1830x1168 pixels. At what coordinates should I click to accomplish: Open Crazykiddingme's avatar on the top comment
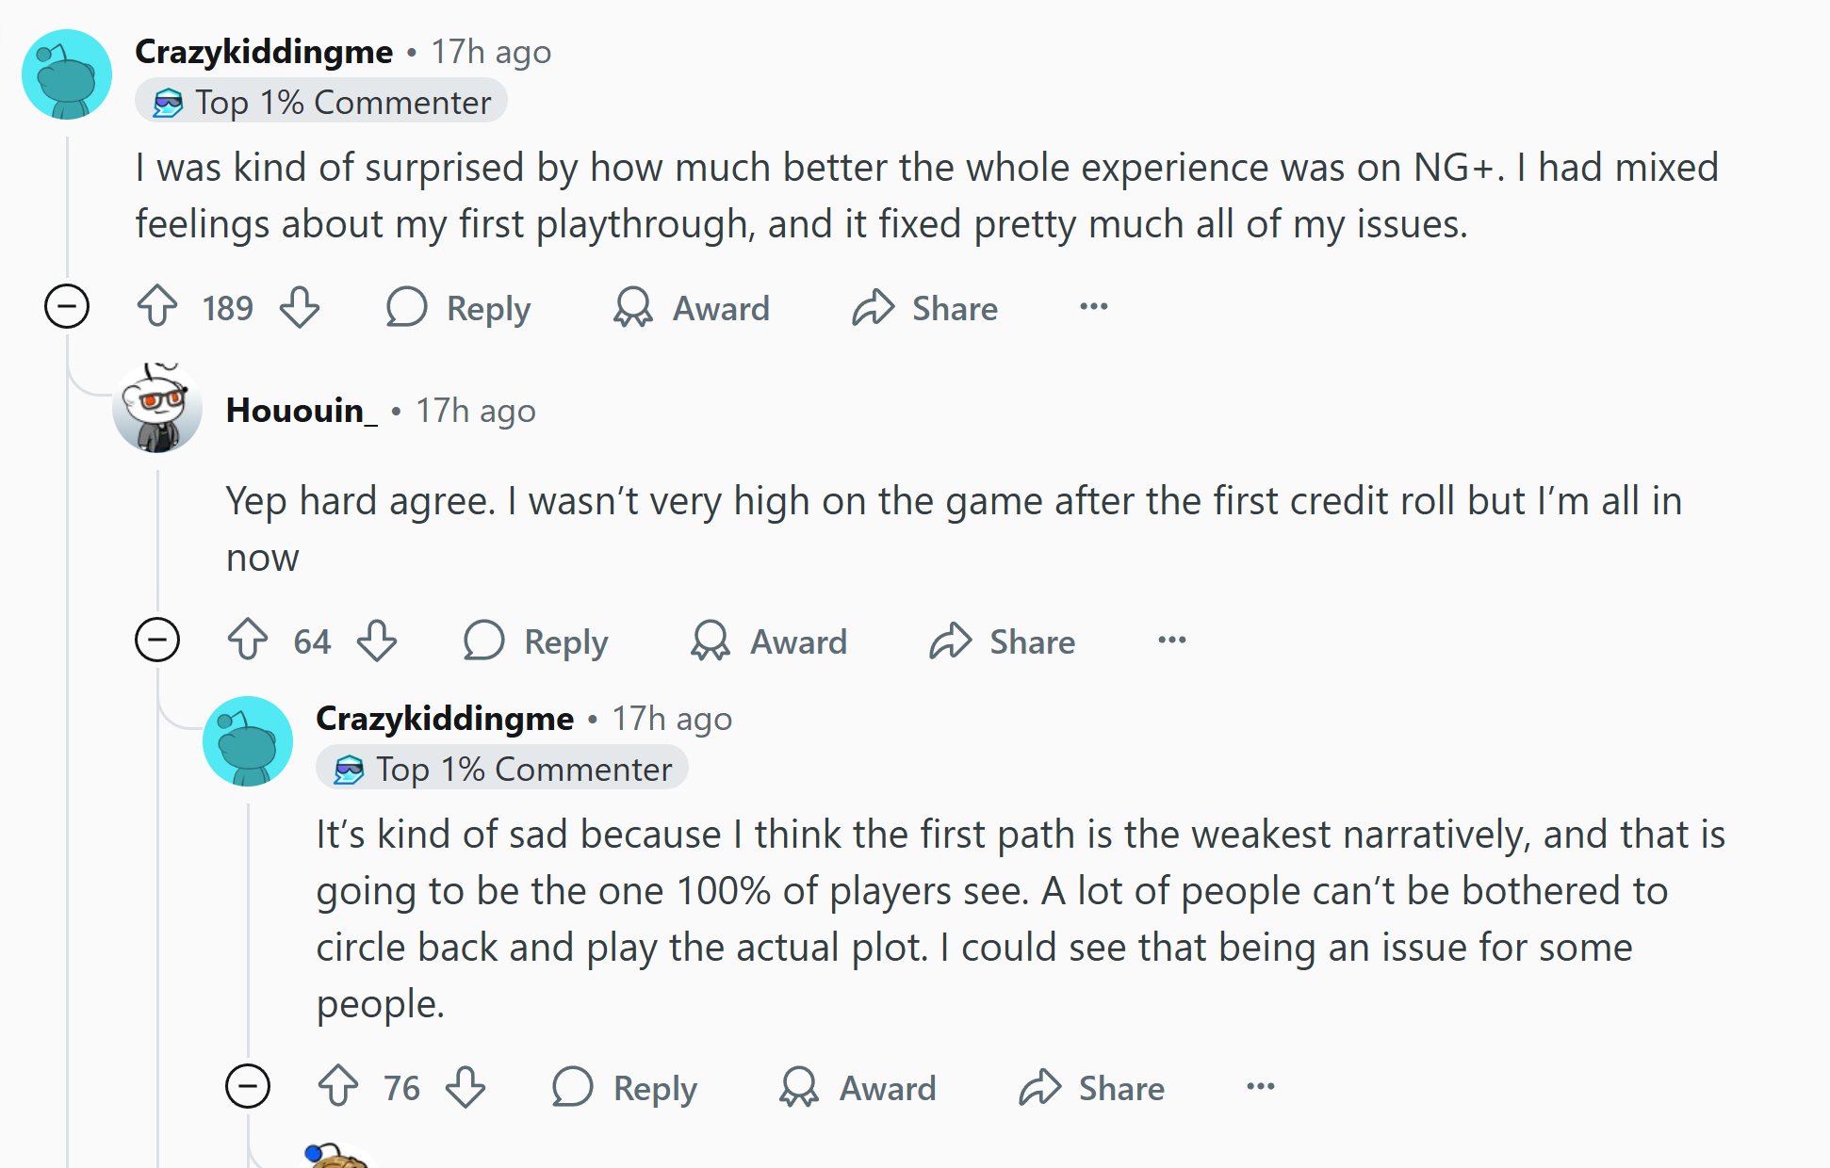click(67, 74)
